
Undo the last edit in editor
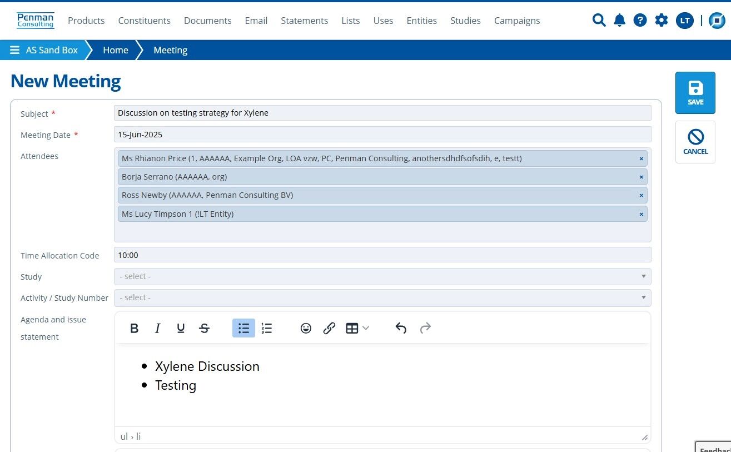(401, 328)
